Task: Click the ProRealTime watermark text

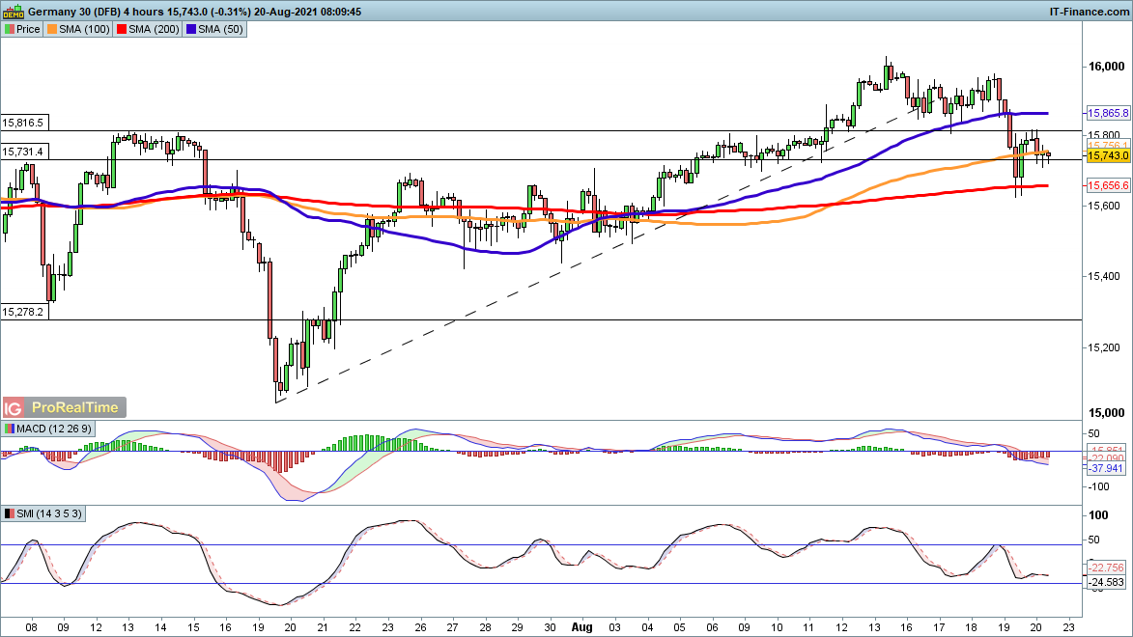Action: click(76, 408)
